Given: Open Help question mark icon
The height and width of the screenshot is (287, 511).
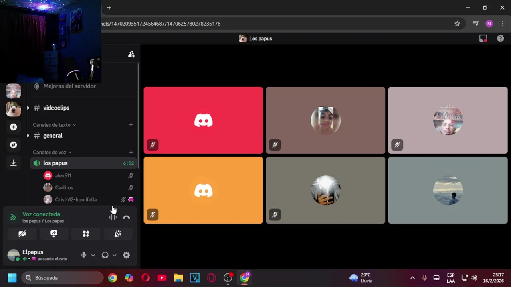Looking at the screenshot, I should click(x=500, y=39).
